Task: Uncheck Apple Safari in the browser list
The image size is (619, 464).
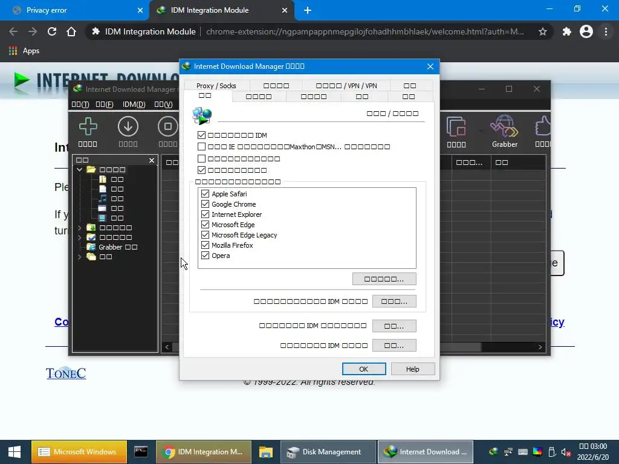Action: click(205, 194)
